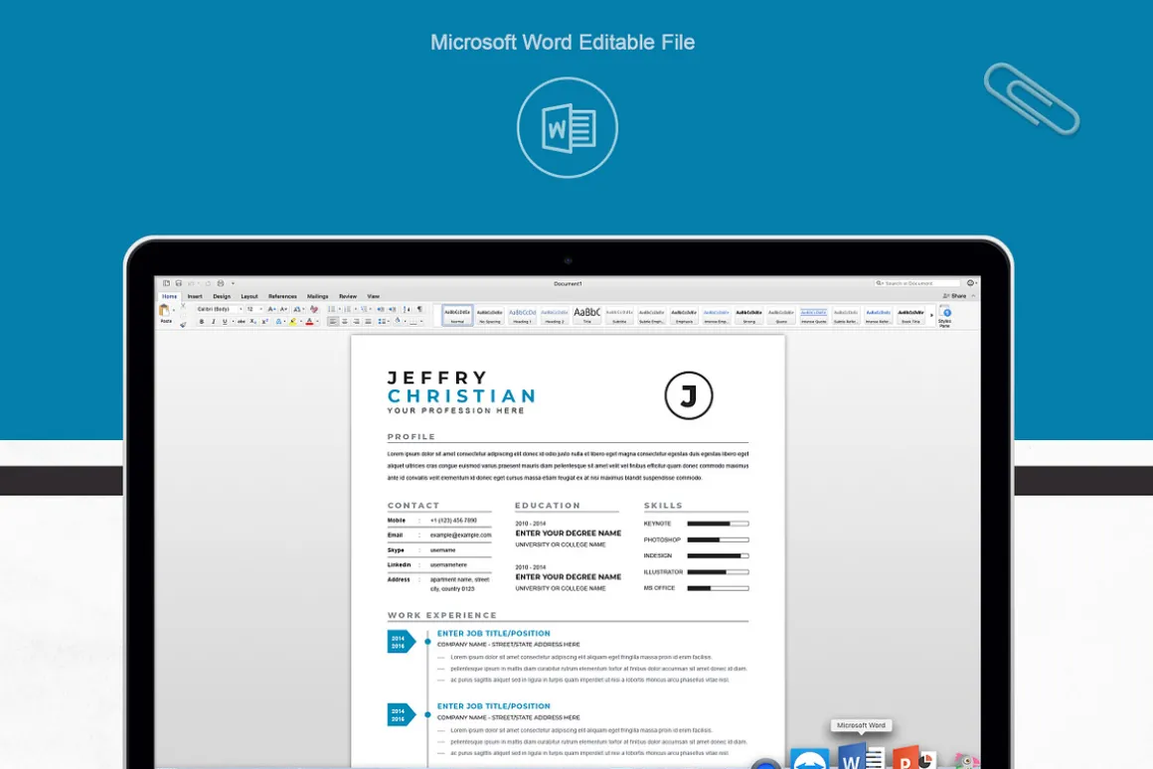
Task: Switch to the Insert tab
Action: 195,296
